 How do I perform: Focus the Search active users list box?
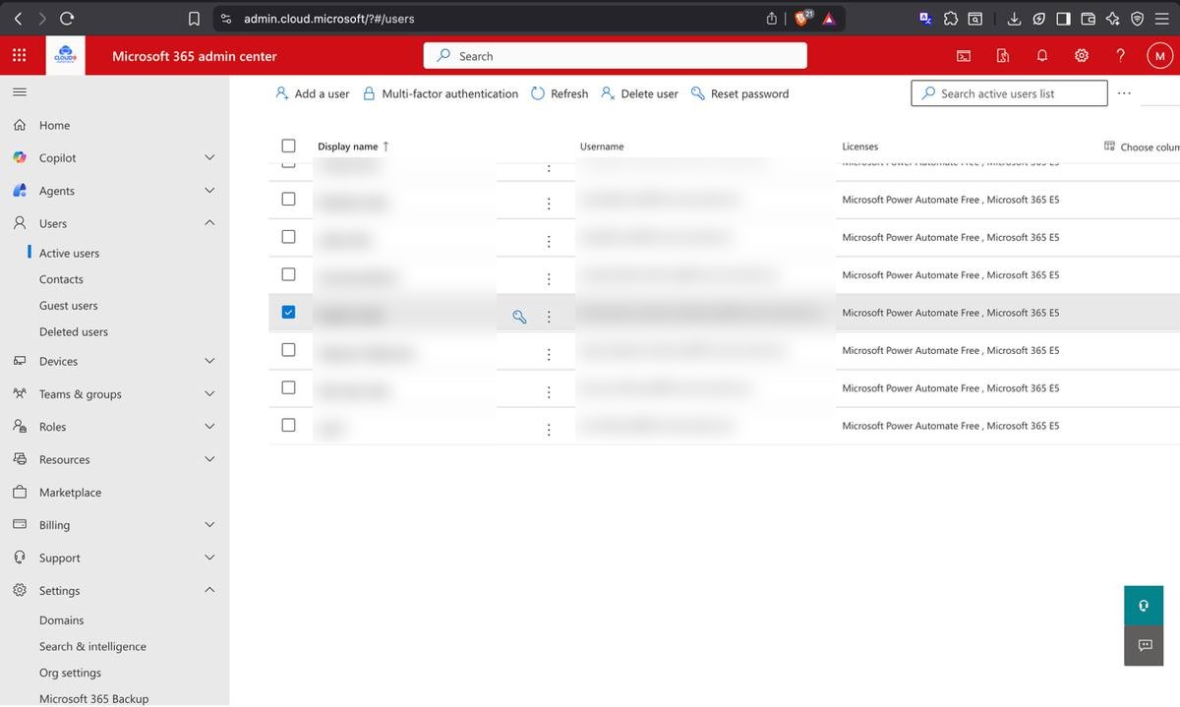[1009, 93]
